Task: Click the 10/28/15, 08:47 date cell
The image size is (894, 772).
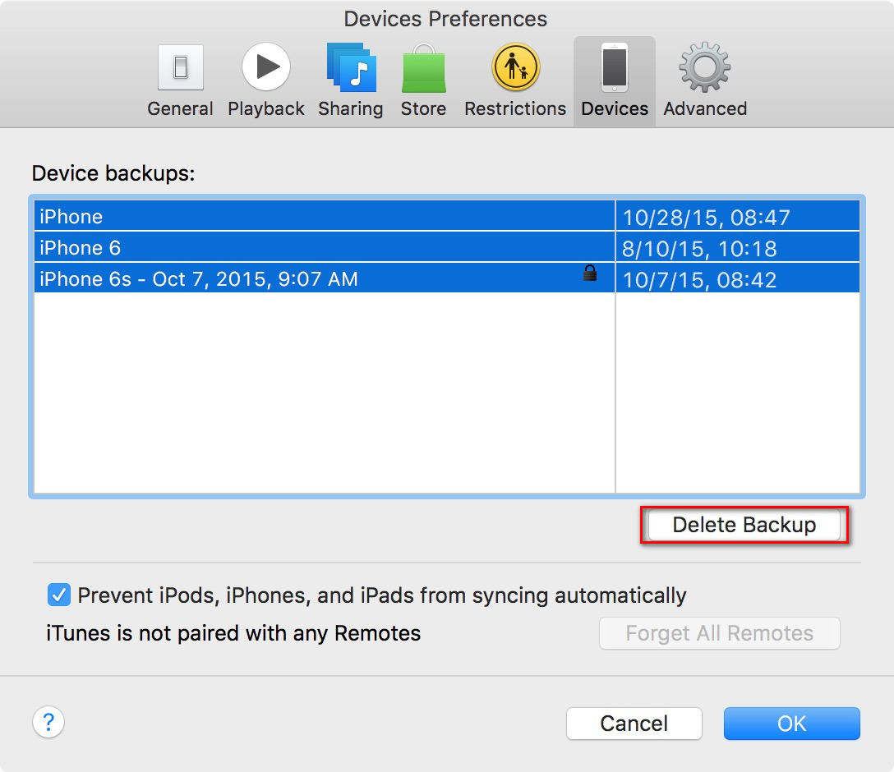Action: point(737,216)
